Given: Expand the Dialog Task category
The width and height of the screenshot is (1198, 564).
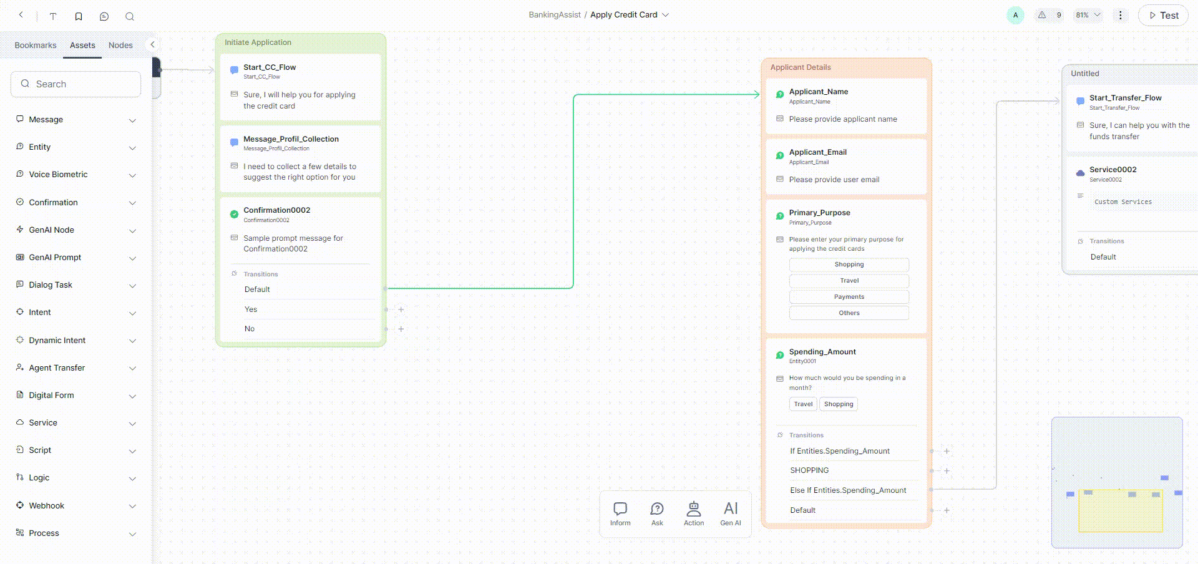Looking at the screenshot, I should tap(132, 286).
